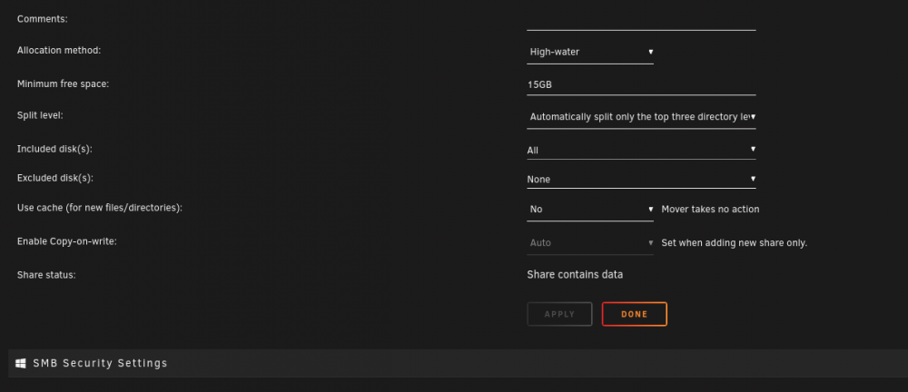Click the Windows icon beside SMB Security Settings
Image resolution: width=908 pixels, height=392 pixels.
click(x=21, y=364)
